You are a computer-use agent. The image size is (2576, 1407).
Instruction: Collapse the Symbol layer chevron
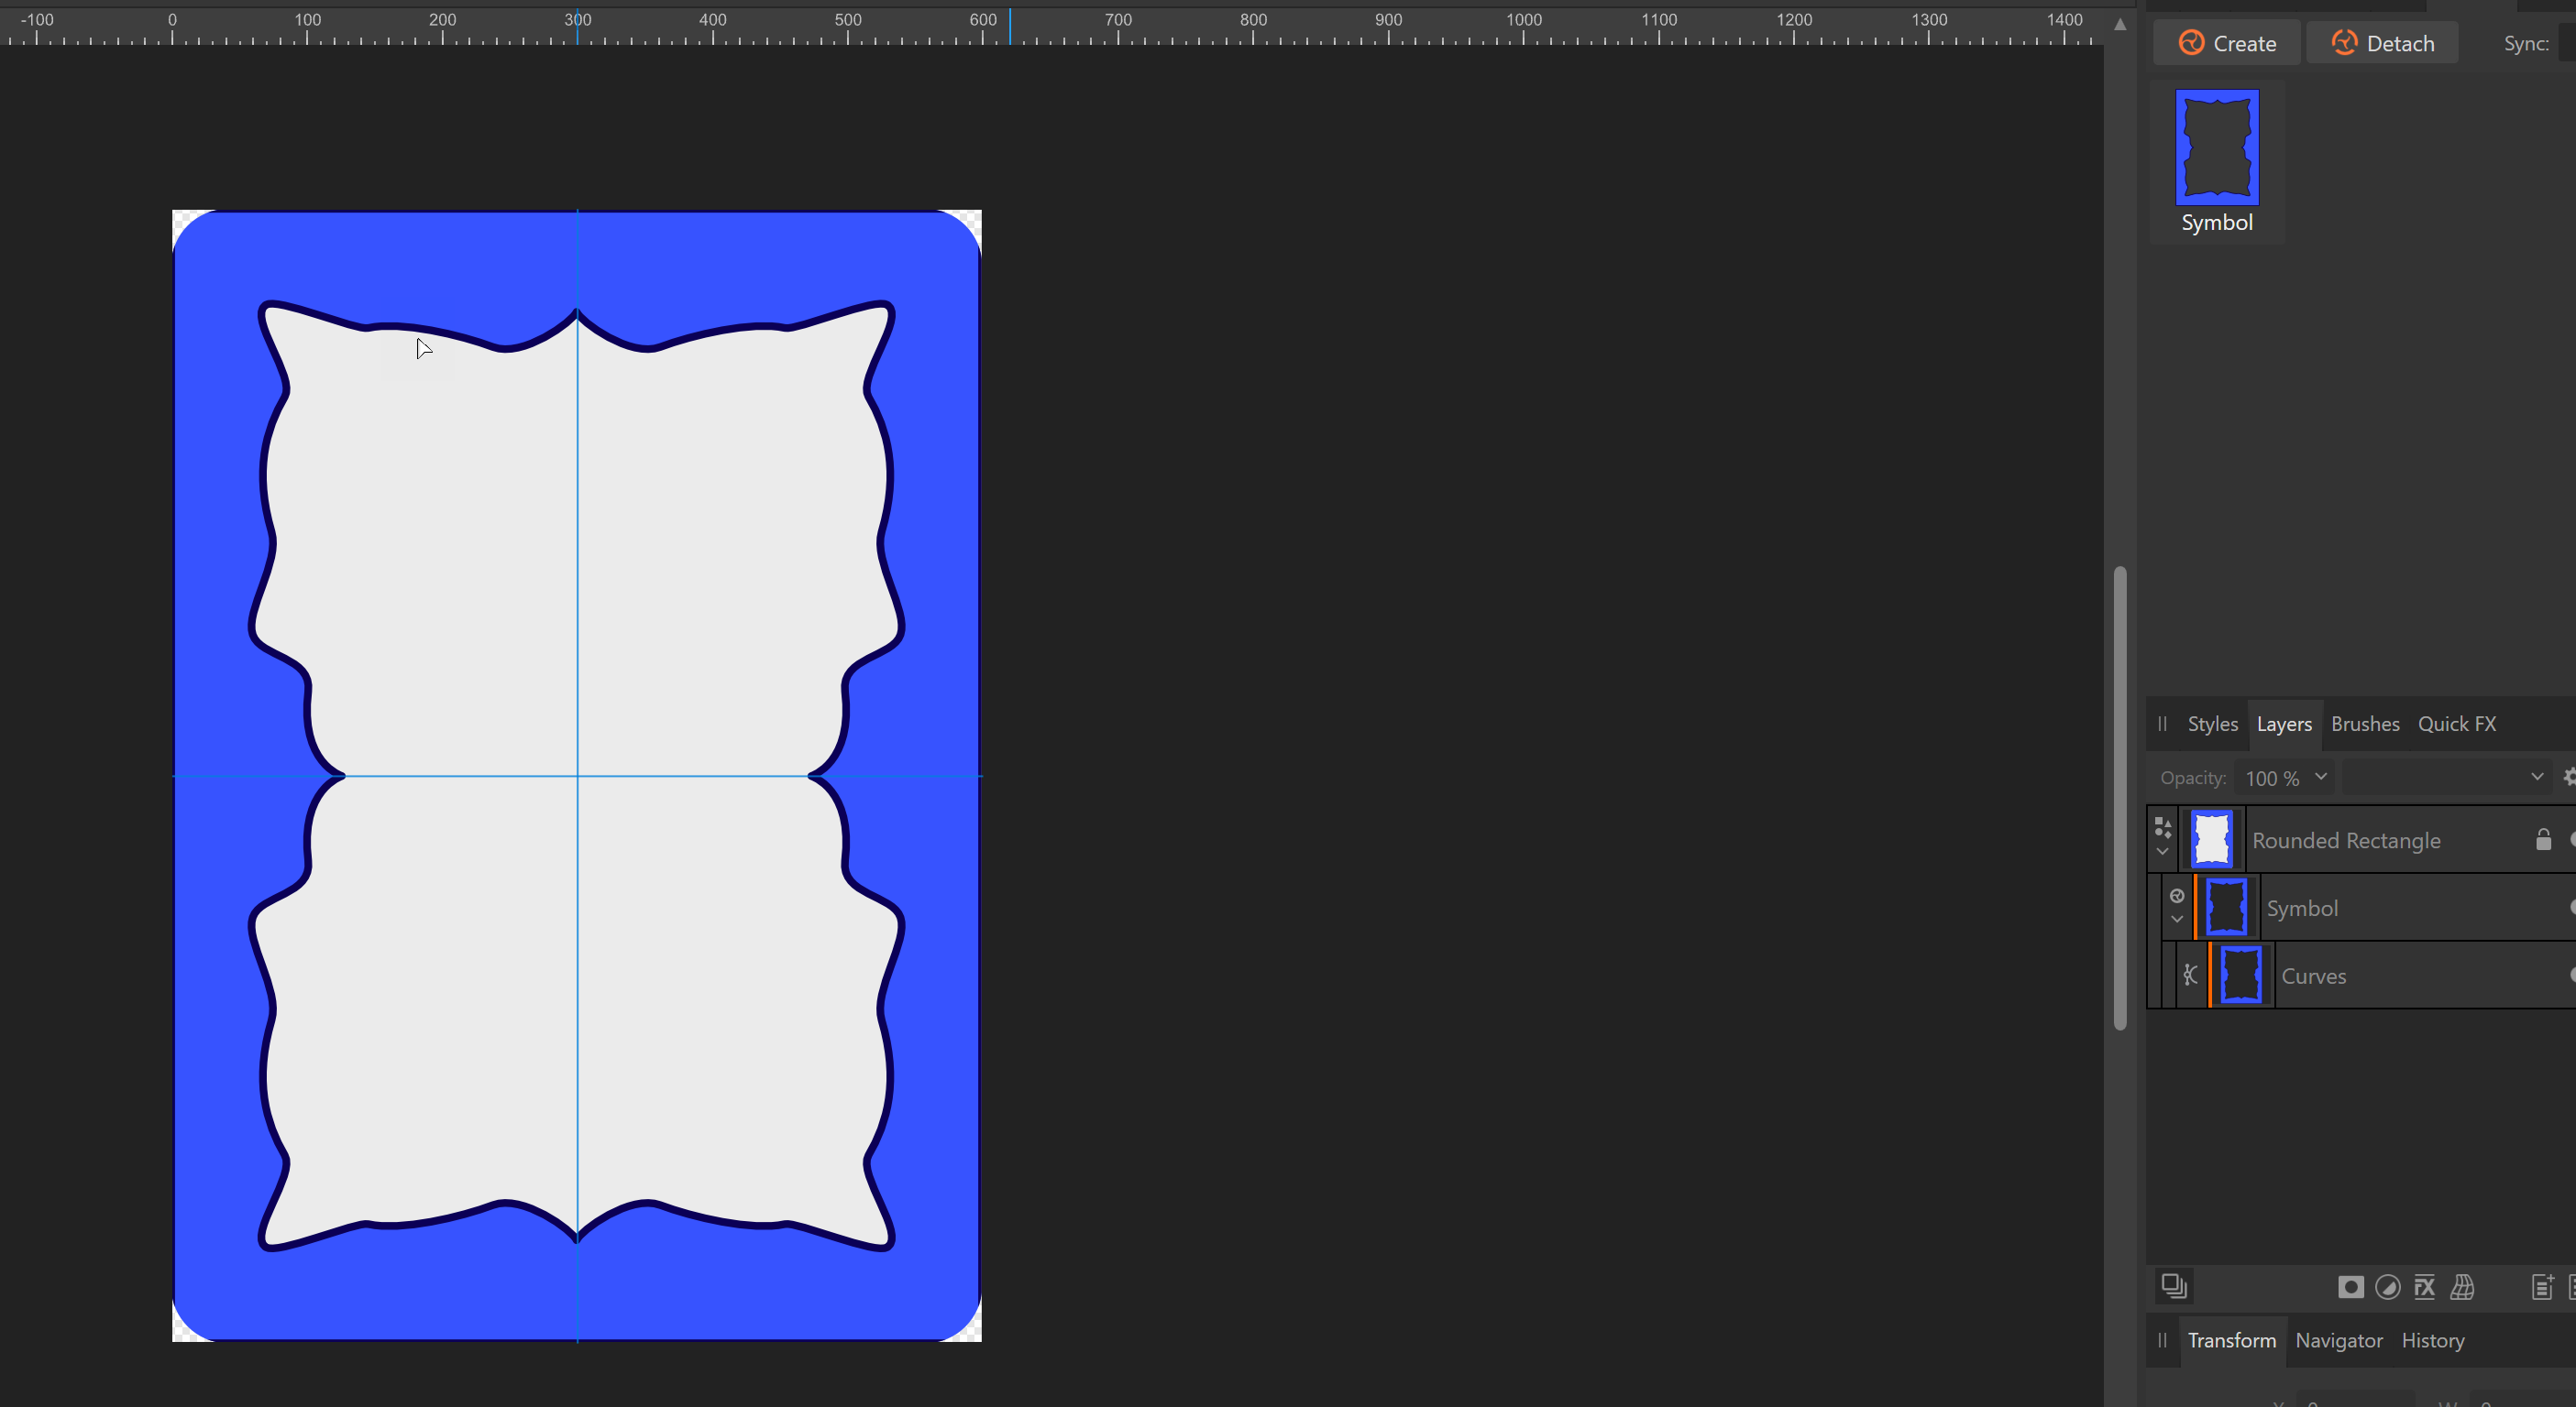click(2177, 921)
